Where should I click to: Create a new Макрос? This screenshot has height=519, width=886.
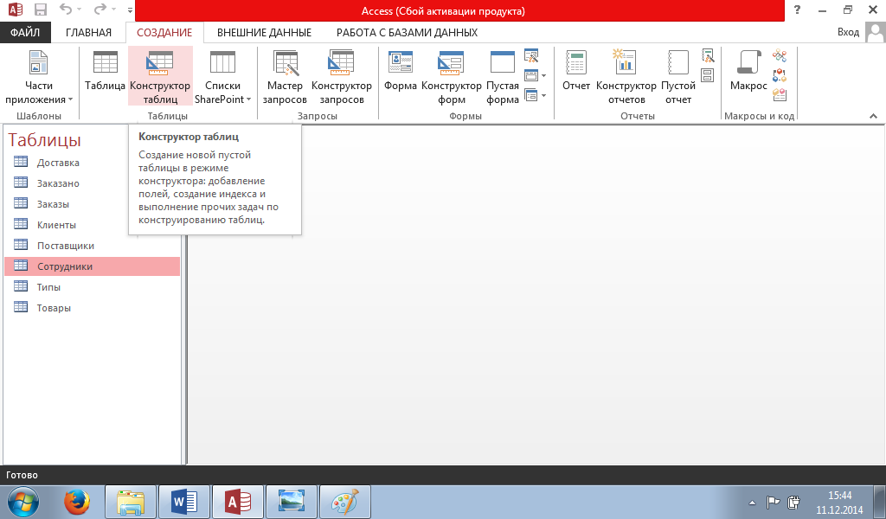click(x=748, y=71)
